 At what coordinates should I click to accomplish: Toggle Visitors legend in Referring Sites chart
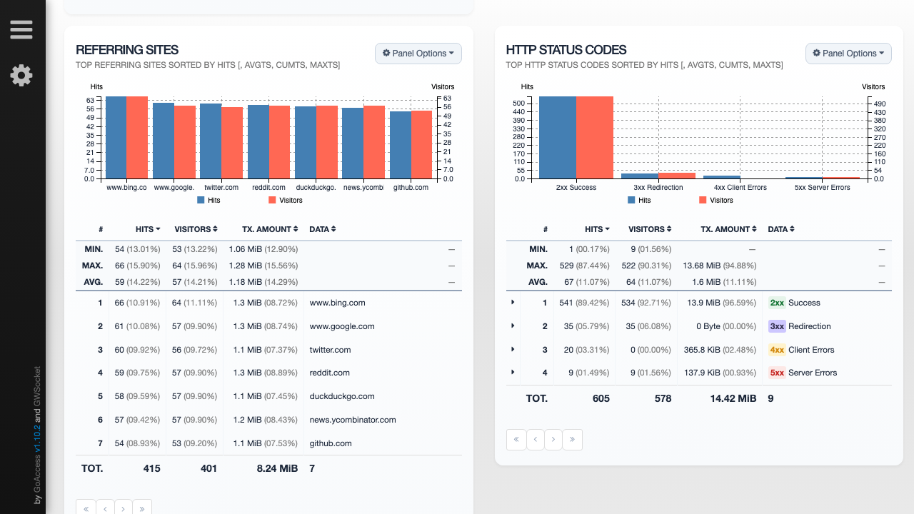[x=286, y=201]
